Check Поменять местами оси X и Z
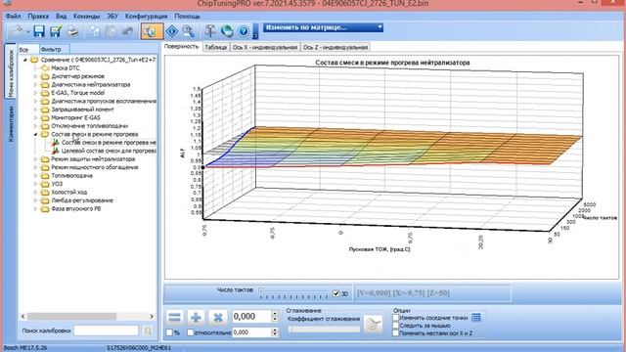This screenshot has height=352, width=626. coord(395,333)
